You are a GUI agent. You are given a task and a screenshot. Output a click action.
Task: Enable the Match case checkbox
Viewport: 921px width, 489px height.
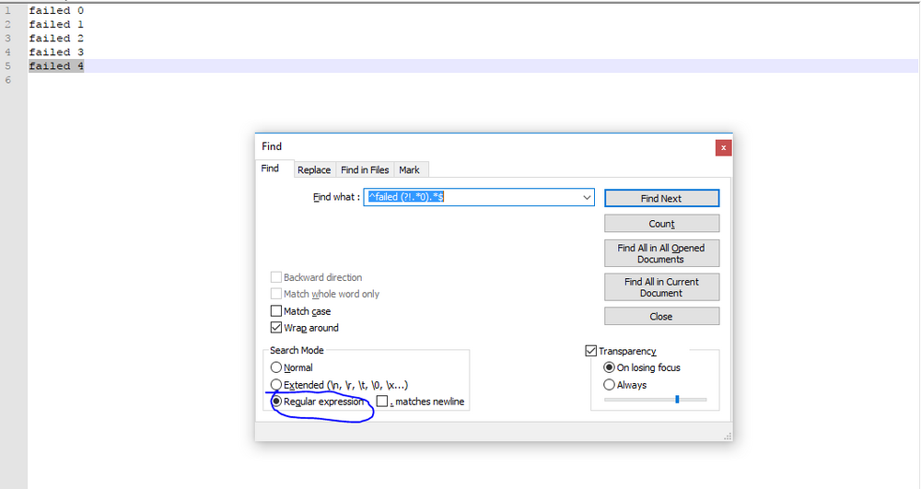276,311
